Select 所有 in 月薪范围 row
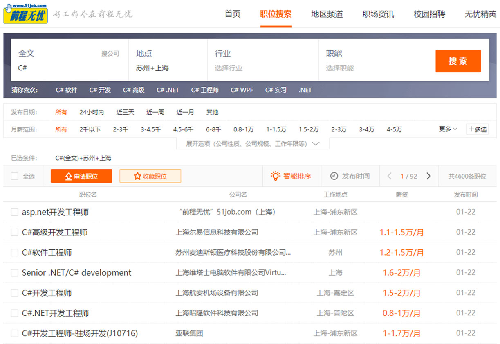This screenshot has height=344, width=500. point(61,129)
